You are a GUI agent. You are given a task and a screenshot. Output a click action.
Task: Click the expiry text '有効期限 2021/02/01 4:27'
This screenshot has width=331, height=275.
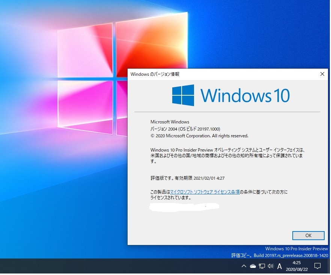[x=200, y=179]
